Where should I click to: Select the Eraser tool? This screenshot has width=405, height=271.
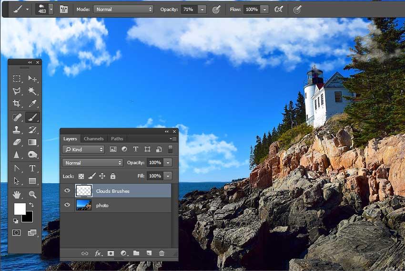point(17,142)
